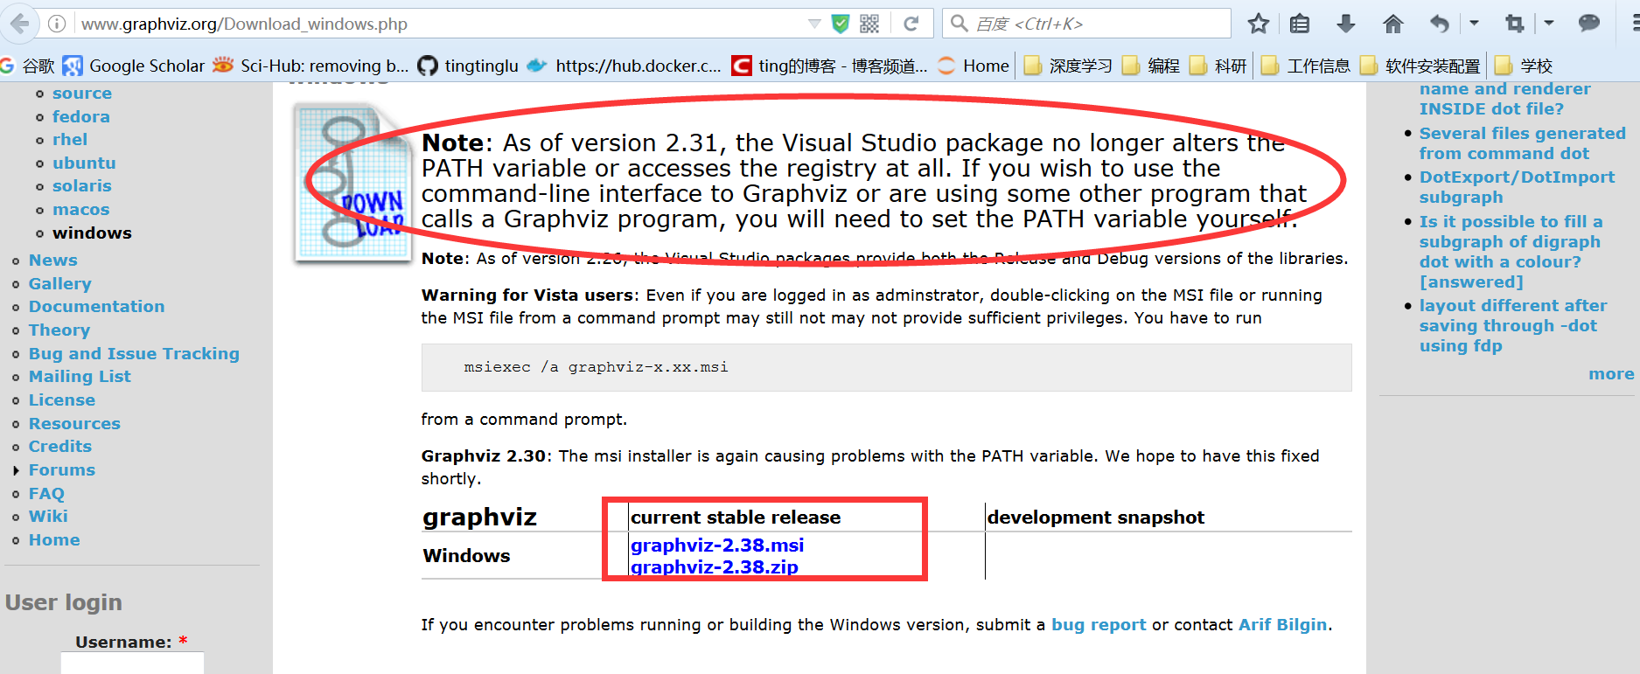Open the hub.docker.com bookmark
The height and width of the screenshot is (674, 1640).
[625, 66]
